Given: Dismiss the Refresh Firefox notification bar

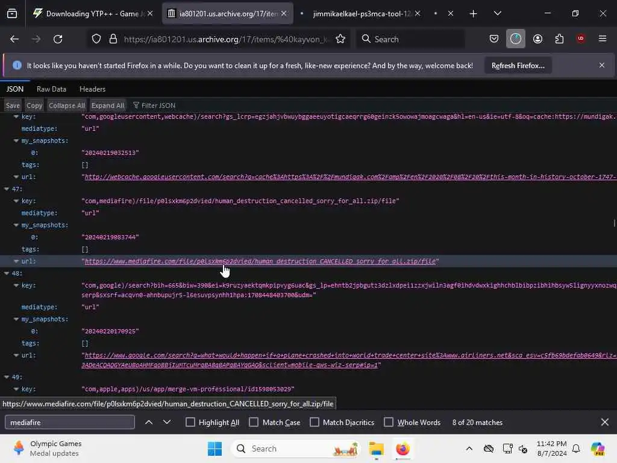Looking at the screenshot, I should tap(602, 65).
